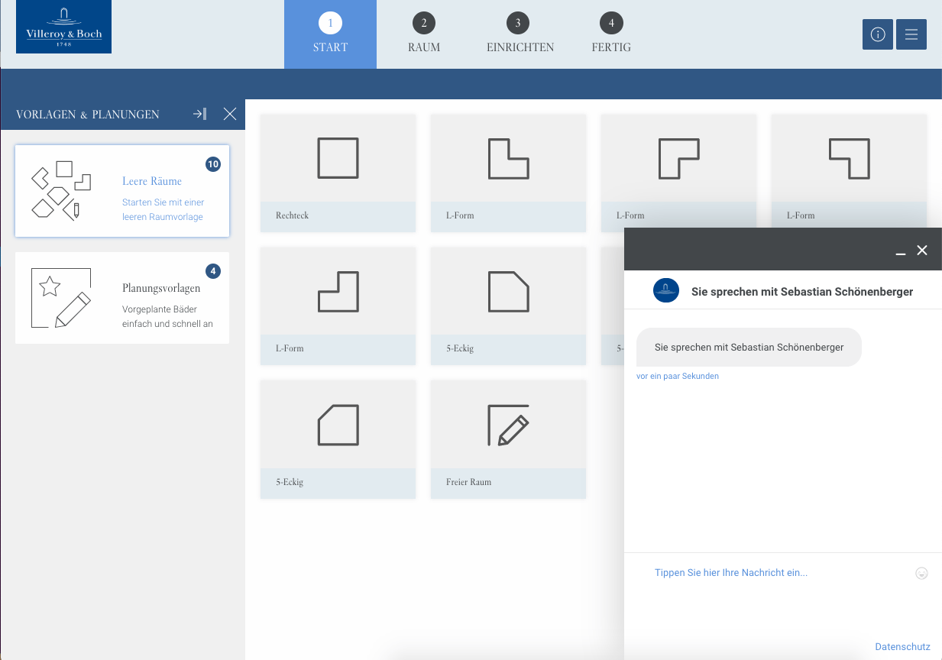The height and width of the screenshot is (660, 942).
Task: Go to step 4 FERTIG
Action: click(x=611, y=34)
